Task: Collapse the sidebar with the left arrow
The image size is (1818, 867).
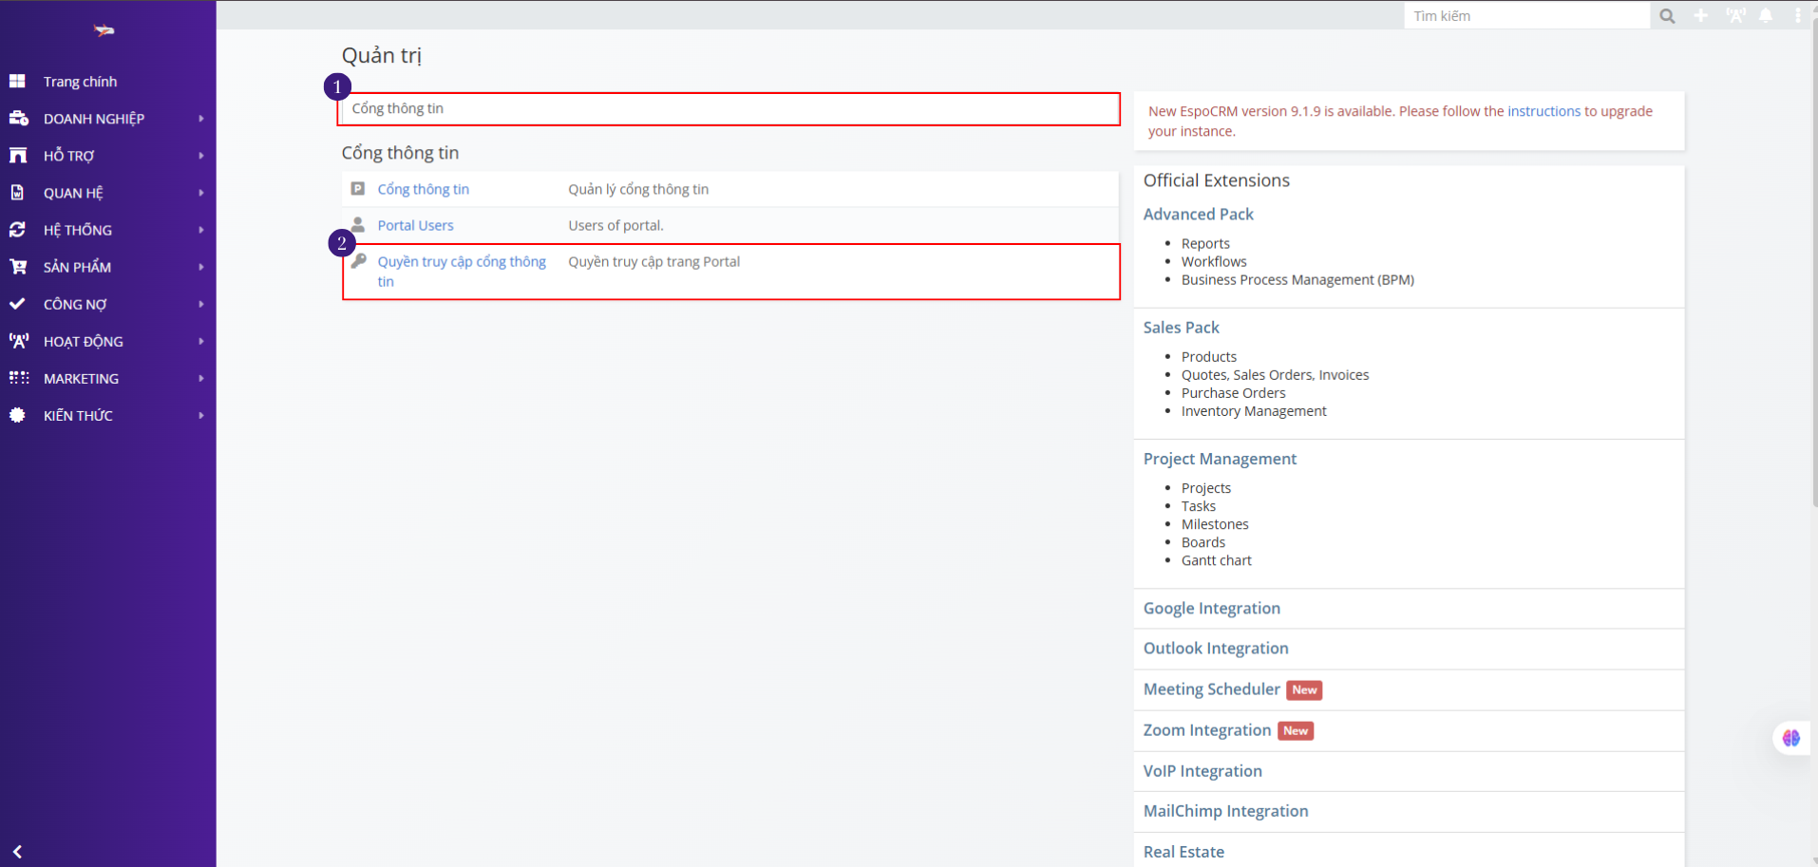Action: 17,852
